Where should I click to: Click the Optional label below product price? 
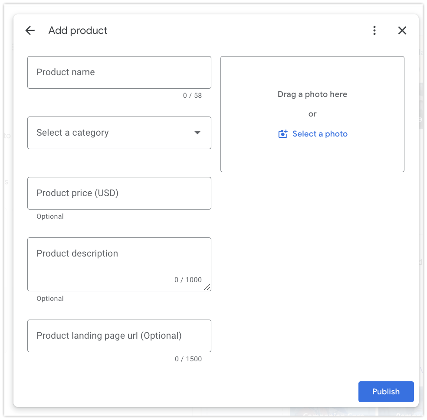click(x=50, y=217)
